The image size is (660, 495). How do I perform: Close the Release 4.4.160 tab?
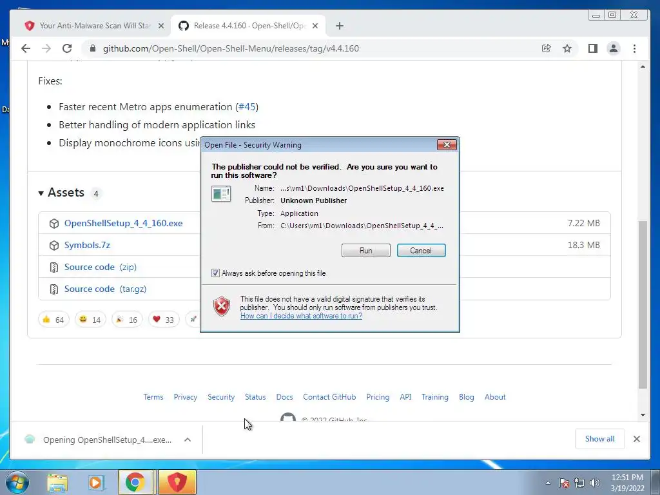[x=315, y=26]
